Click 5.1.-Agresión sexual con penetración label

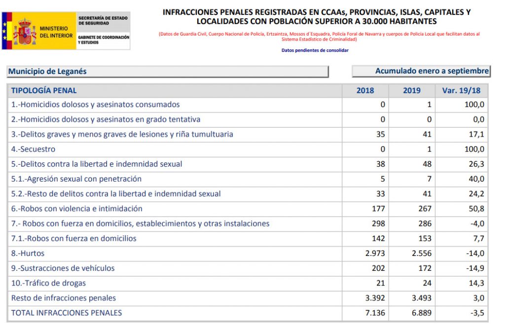[x=76, y=179]
